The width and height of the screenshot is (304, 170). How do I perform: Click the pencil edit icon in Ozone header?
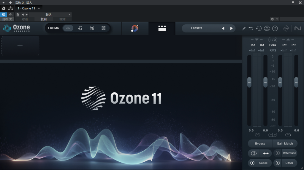tap(244, 28)
